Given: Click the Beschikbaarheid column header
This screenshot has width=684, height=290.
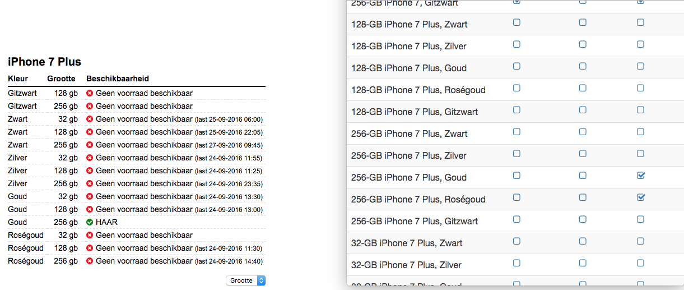Looking at the screenshot, I should (118, 79).
